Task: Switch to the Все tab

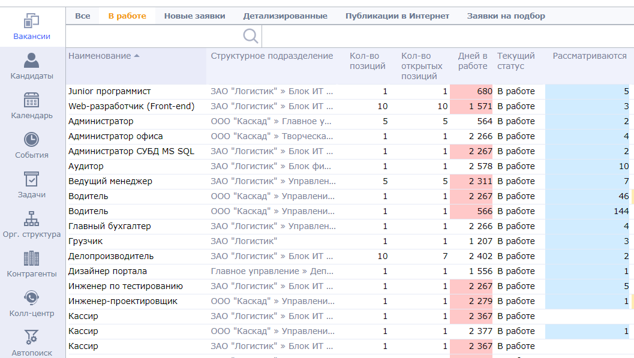Action: tap(83, 16)
